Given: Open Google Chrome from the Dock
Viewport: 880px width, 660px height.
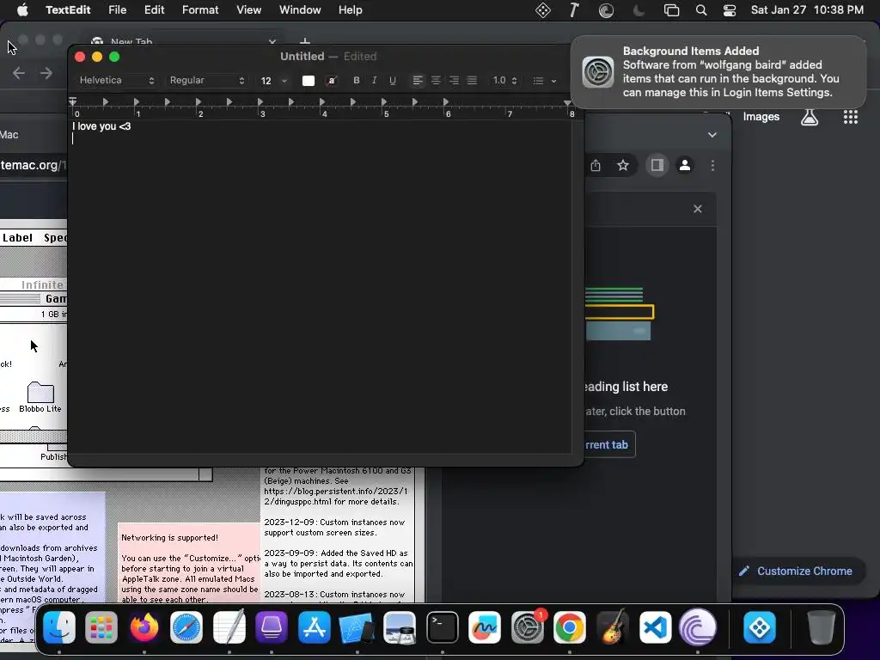Looking at the screenshot, I should click(x=570, y=626).
